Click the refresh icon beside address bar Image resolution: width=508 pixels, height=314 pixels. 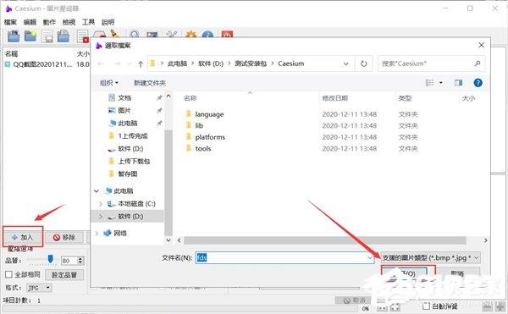click(x=363, y=63)
